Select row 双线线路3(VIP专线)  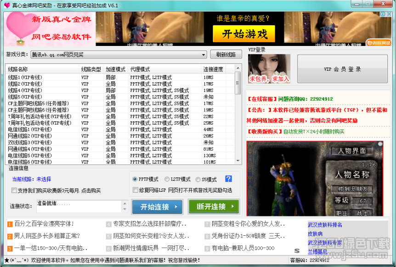120,143
